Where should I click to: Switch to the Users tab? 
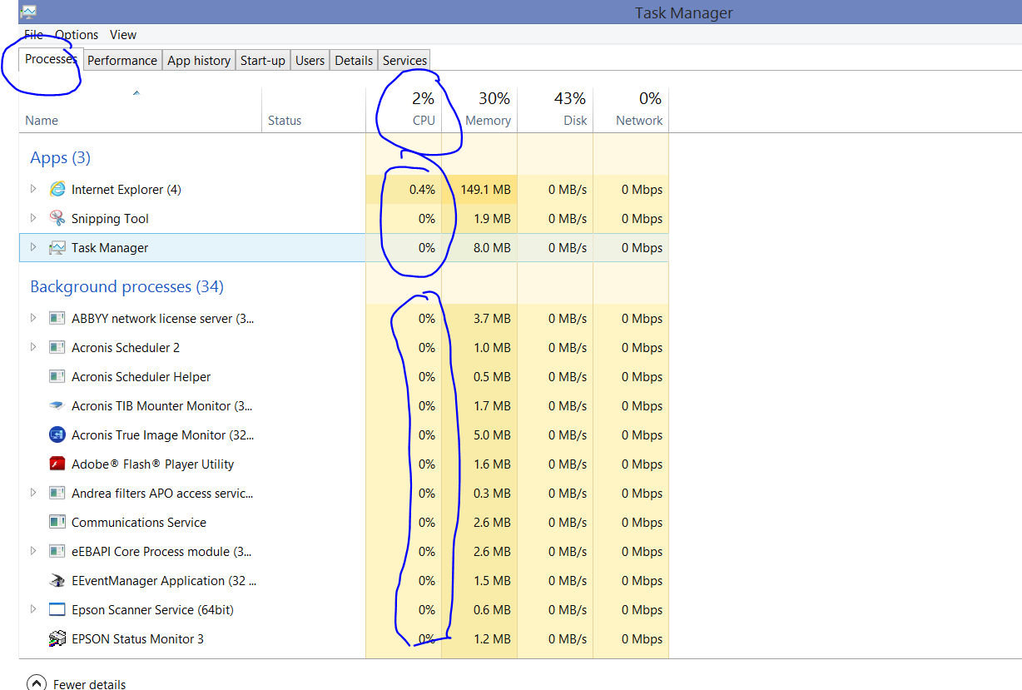pyautogui.click(x=310, y=60)
